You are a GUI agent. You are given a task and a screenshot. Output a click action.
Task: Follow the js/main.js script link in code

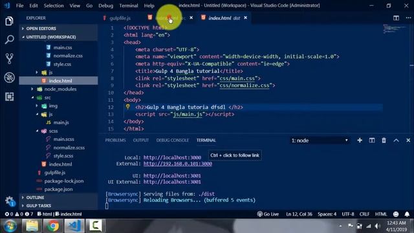coord(188,115)
